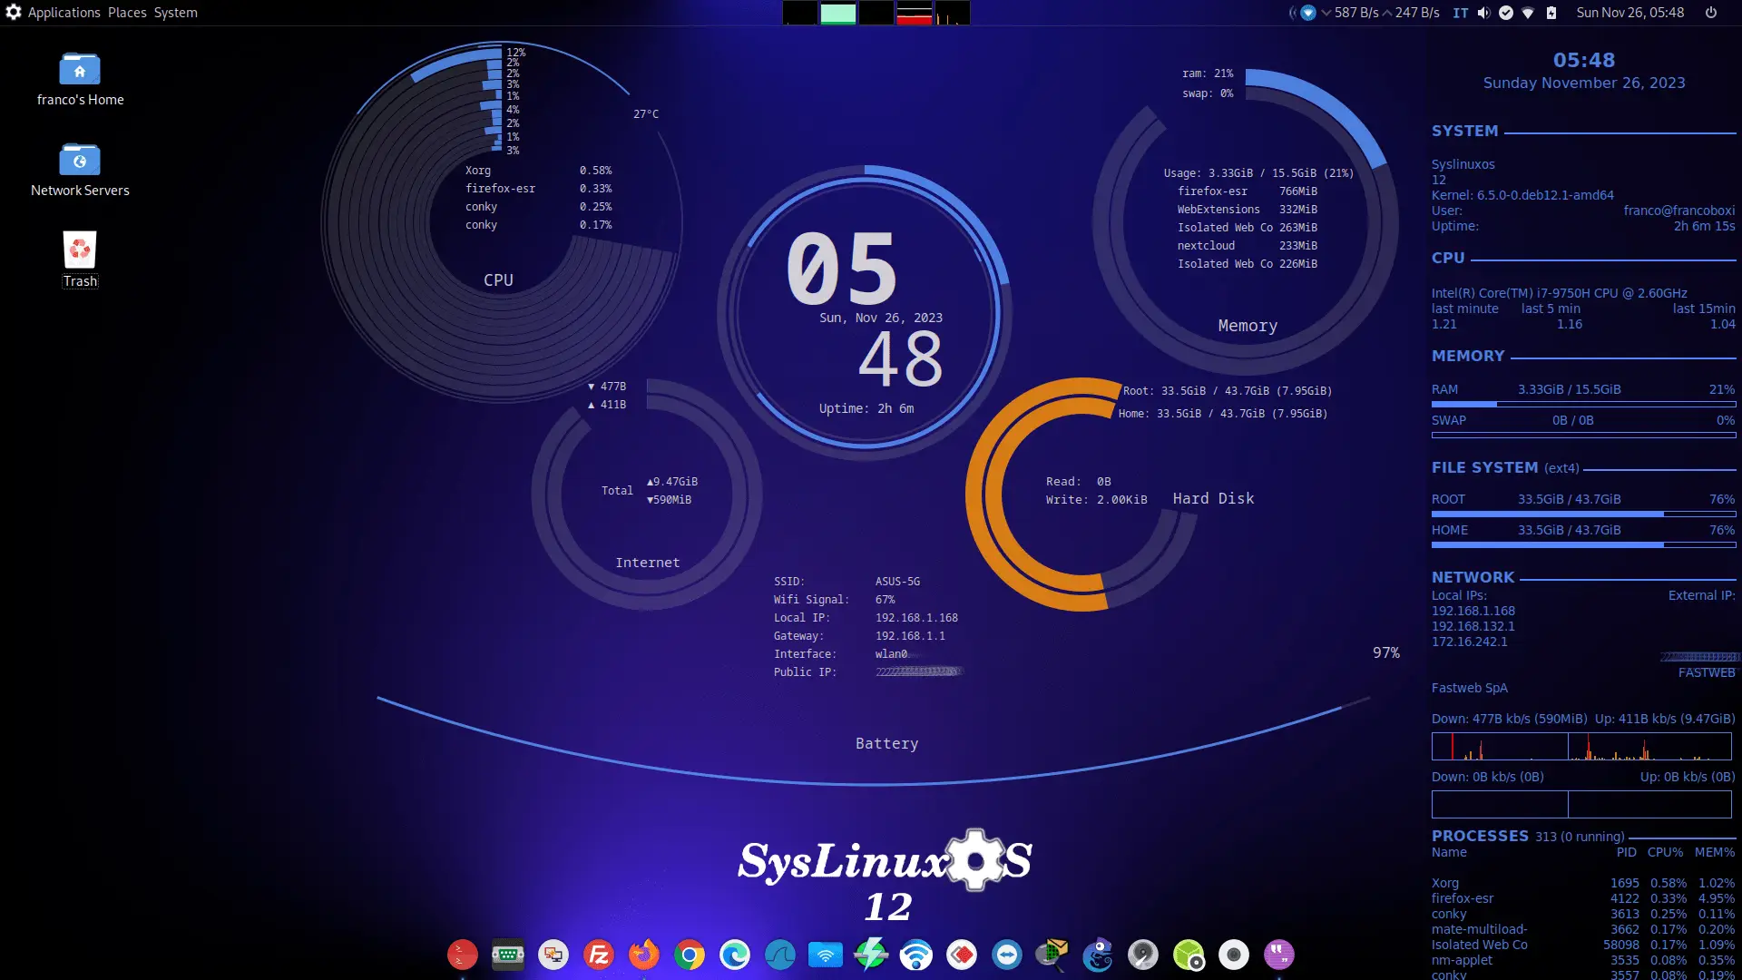Open the IT keyboard layout selector
The image size is (1742, 980).
pyautogui.click(x=1460, y=13)
